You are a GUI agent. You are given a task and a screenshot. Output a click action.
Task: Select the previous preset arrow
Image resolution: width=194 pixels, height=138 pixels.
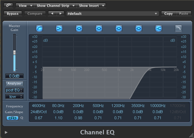[52, 14]
